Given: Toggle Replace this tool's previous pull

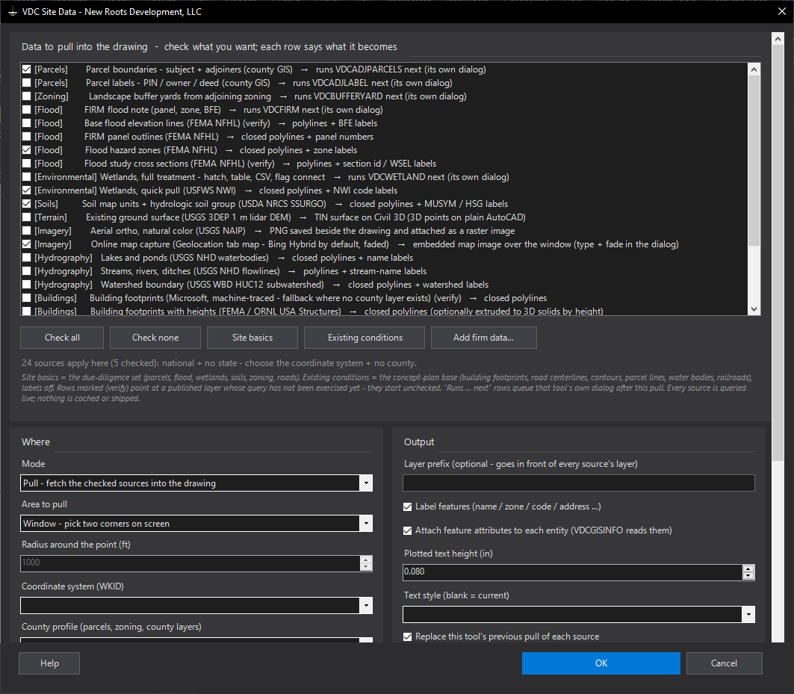Looking at the screenshot, I should (407, 636).
